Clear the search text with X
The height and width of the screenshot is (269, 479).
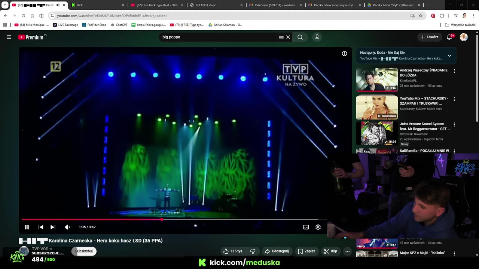coord(288,37)
